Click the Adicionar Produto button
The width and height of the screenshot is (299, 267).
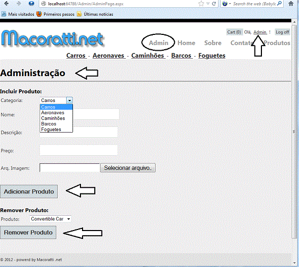(x=29, y=191)
